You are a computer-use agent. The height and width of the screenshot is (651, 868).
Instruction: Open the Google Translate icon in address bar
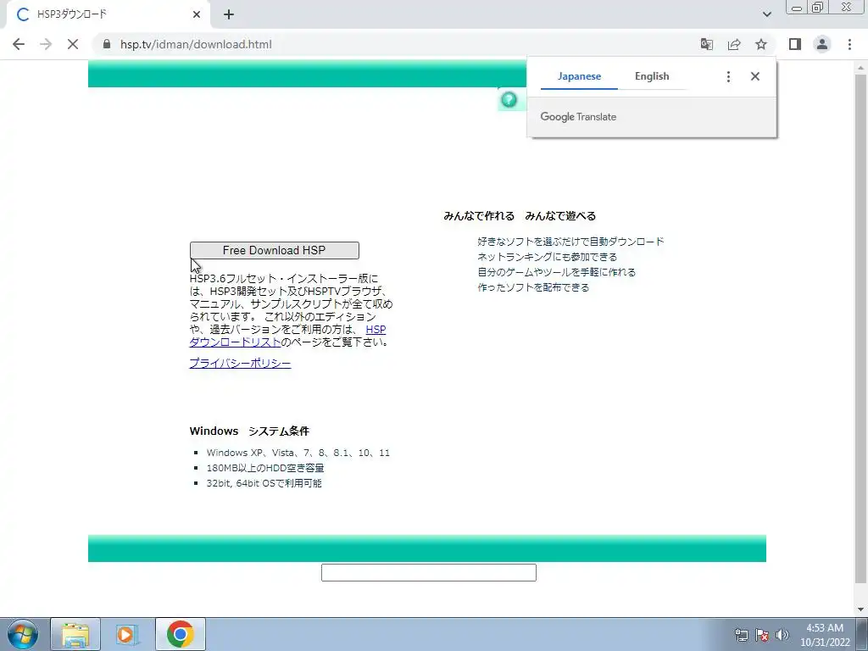(707, 44)
